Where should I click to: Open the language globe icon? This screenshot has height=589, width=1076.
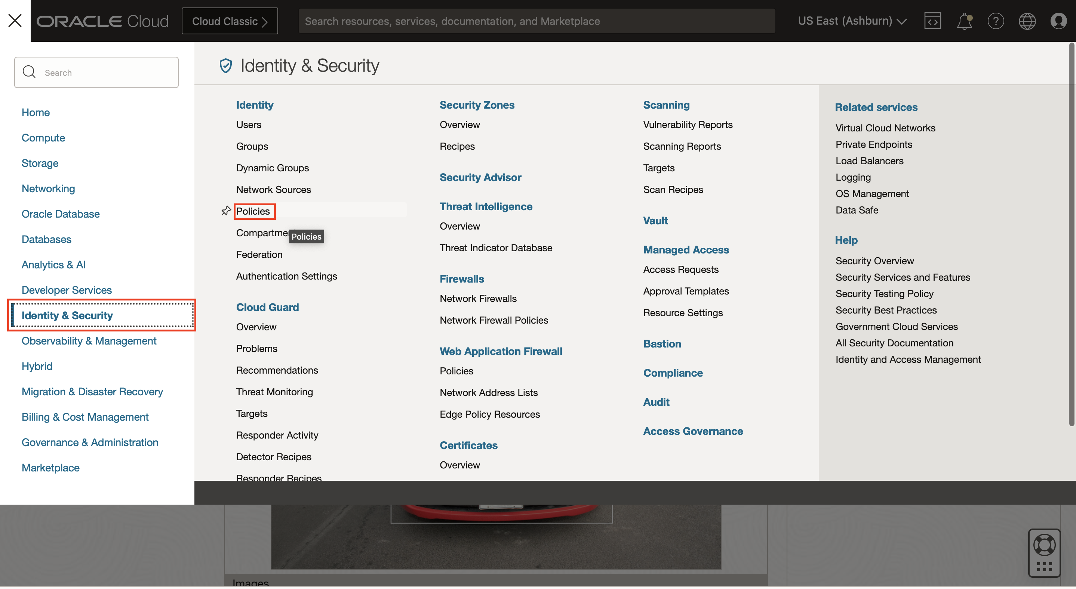[x=1027, y=21]
